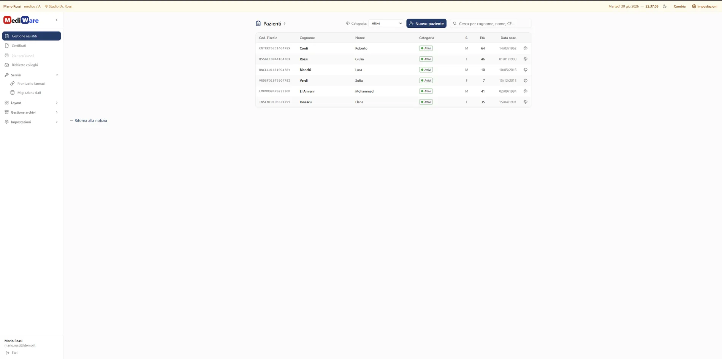Select patient El Amrani surname cell

307,91
